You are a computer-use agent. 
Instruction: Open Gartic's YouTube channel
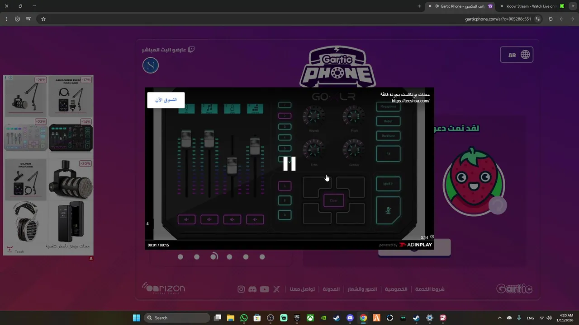point(265,289)
